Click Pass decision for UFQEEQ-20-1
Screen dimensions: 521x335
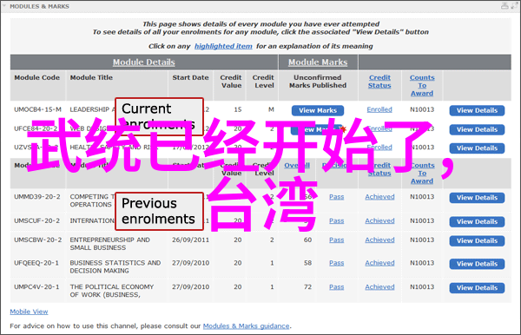coord(337,263)
